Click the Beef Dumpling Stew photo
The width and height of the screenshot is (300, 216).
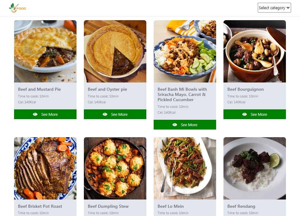tap(115, 168)
